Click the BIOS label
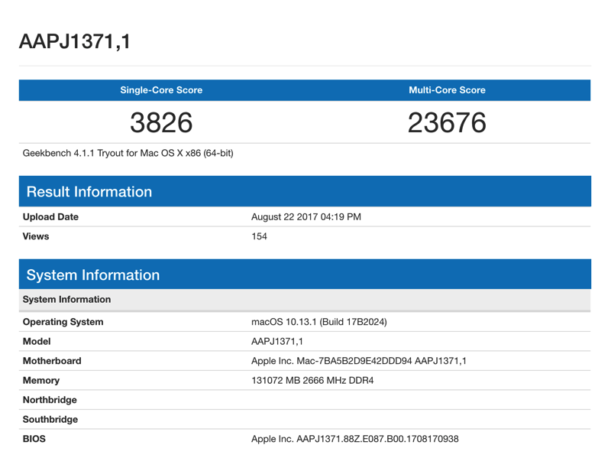Screen dimensions: 611x458 pos(34,439)
